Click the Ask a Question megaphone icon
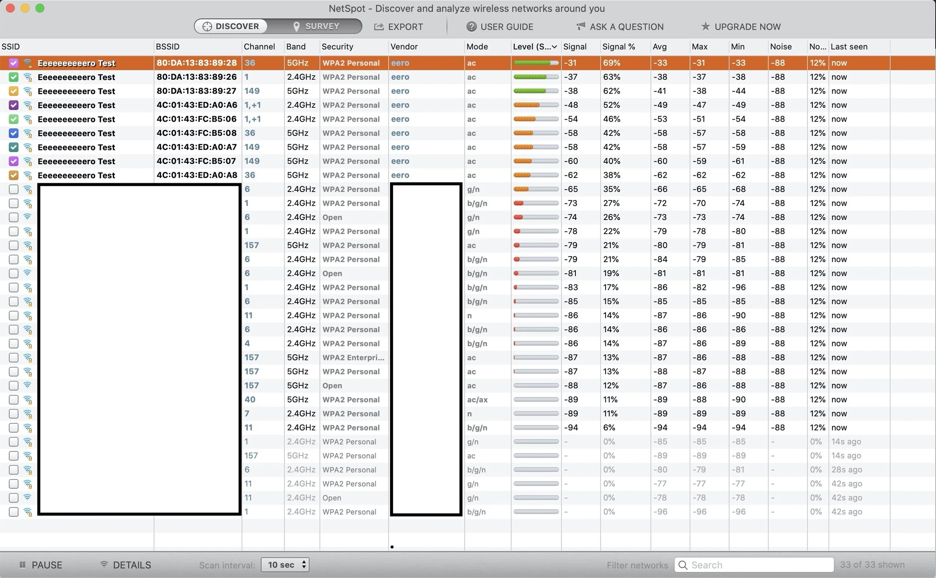The width and height of the screenshot is (936, 578). click(581, 27)
